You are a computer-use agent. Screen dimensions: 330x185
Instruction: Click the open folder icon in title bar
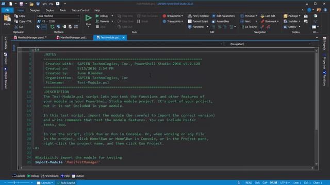(x=31, y=4)
